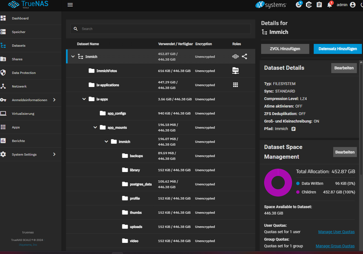Click the SMB share icon for ImmichFotos
This screenshot has width=363, height=254.
tap(236, 71)
